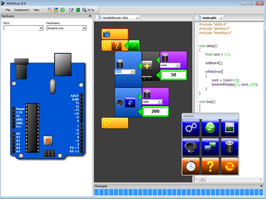Open the Component menu

(22, 10)
